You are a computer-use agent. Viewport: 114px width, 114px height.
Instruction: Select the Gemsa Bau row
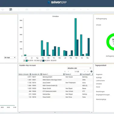(x=55, y=94)
